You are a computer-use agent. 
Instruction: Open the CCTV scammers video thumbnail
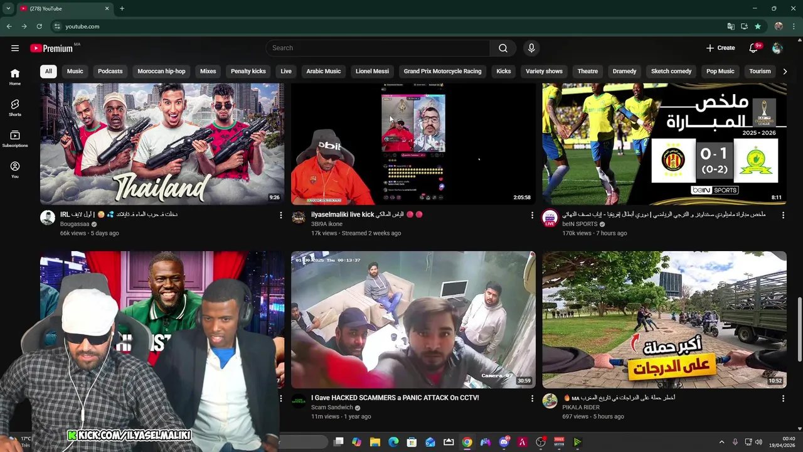coord(413,320)
